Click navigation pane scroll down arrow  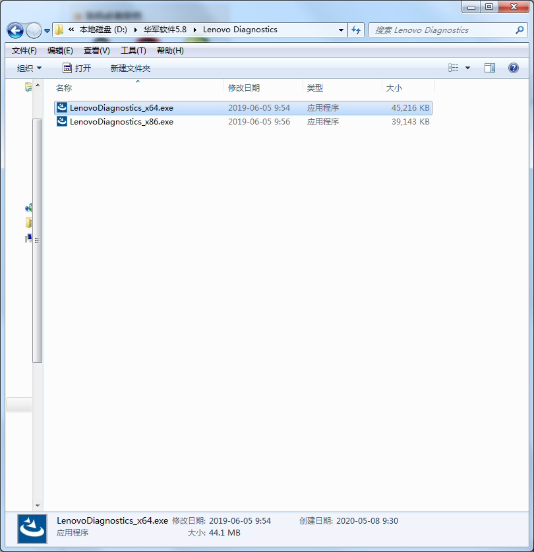[38, 506]
